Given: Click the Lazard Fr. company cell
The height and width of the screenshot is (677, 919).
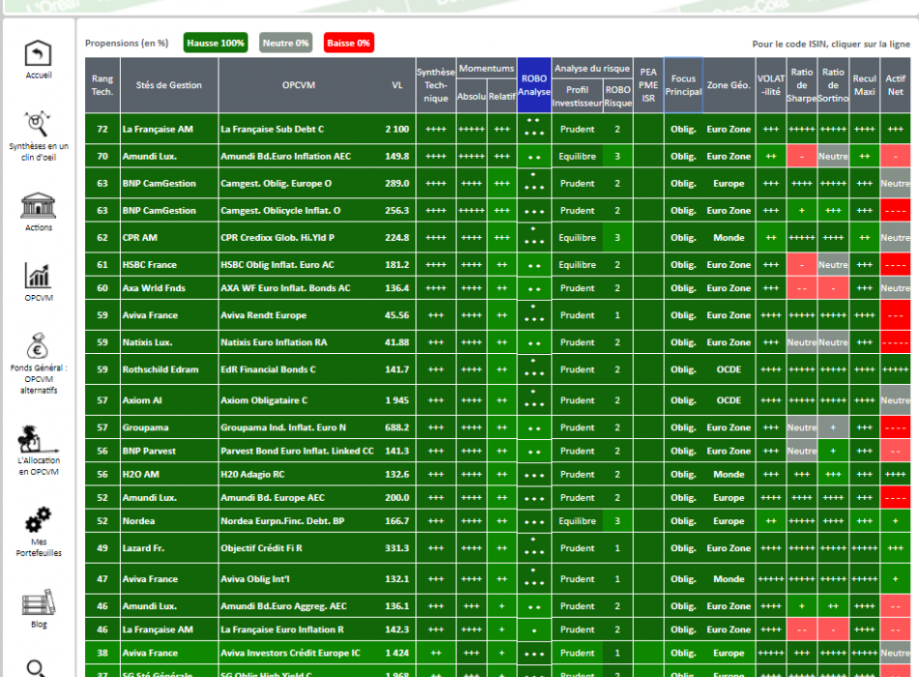Looking at the screenshot, I should click(x=168, y=548).
